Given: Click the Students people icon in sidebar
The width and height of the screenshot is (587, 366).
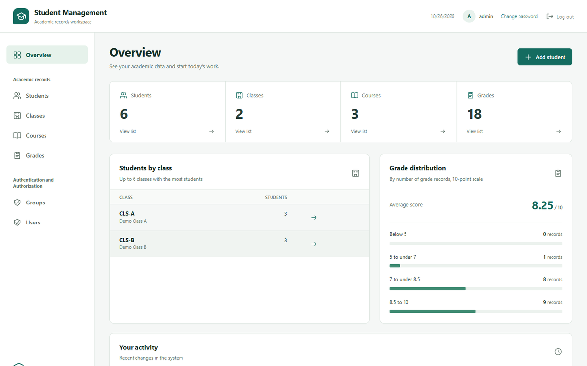Looking at the screenshot, I should coord(17,96).
